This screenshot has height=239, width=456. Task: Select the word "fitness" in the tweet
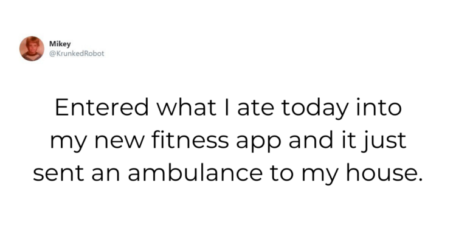coord(190,140)
